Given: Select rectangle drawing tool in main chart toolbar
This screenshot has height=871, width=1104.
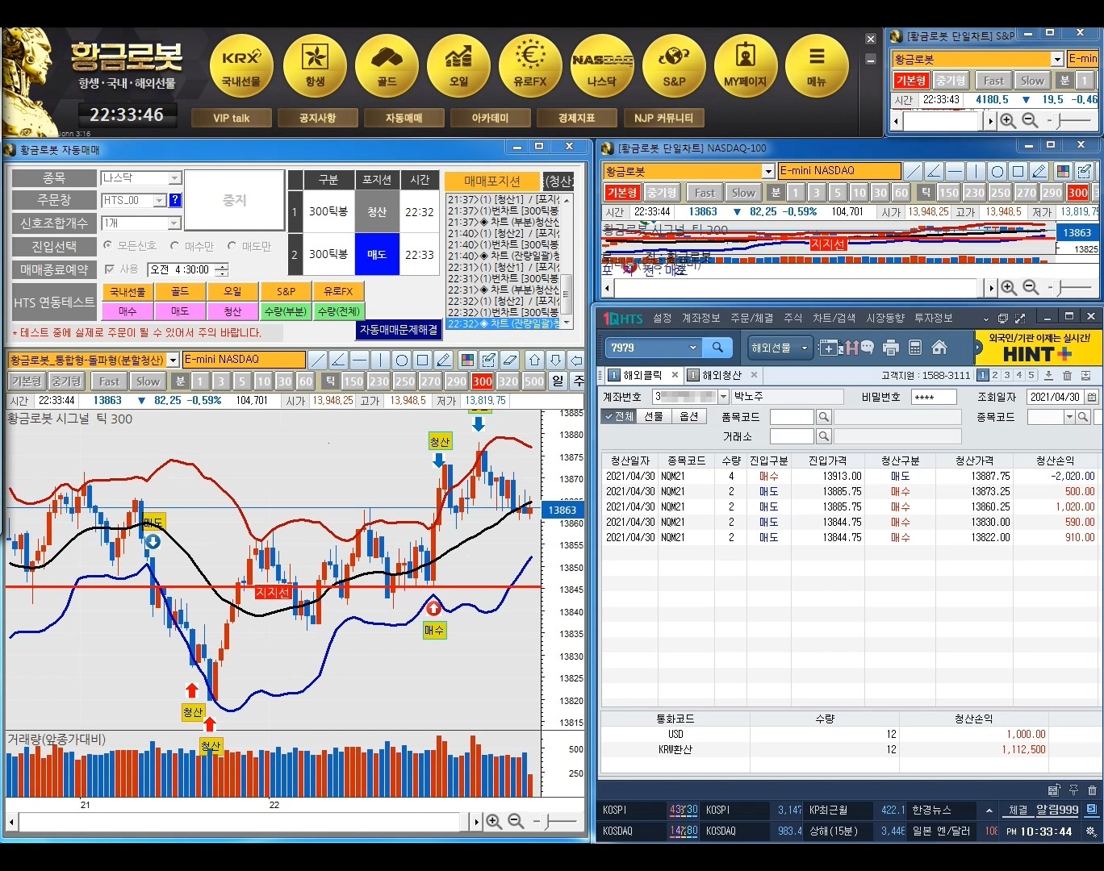Looking at the screenshot, I should (x=423, y=360).
